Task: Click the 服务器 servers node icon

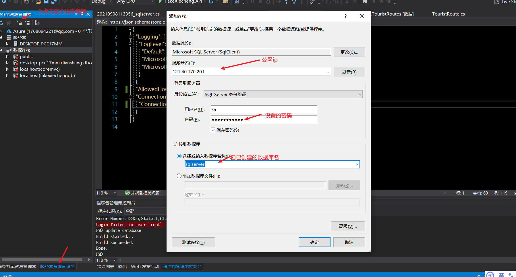Action: point(9,37)
